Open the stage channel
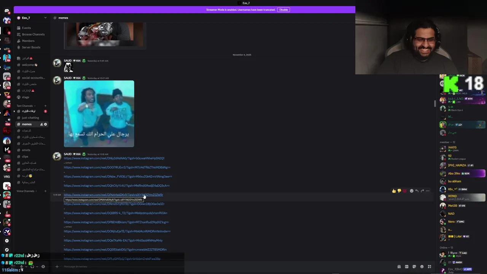 (32, 97)
